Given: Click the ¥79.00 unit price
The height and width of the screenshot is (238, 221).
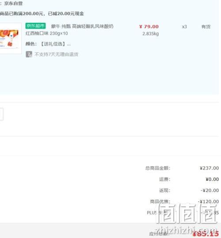Looking at the screenshot, I should (x=149, y=26).
